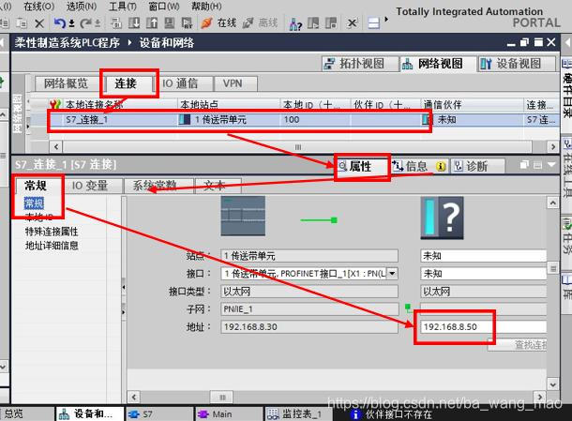572x421 pixels.
Task: Collapse the inspector window arrow
Action: coord(551,165)
